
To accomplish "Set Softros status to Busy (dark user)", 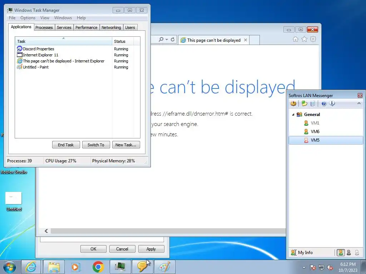I will pos(349,253).
